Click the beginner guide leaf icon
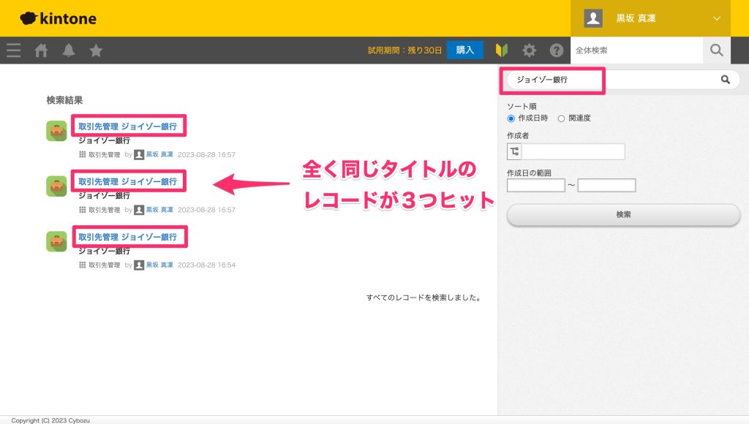The image size is (749, 424). tap(502, 50)
